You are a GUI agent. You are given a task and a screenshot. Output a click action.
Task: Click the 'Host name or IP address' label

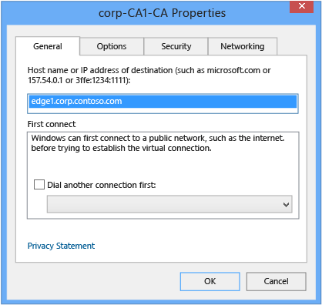pos(149,75)
